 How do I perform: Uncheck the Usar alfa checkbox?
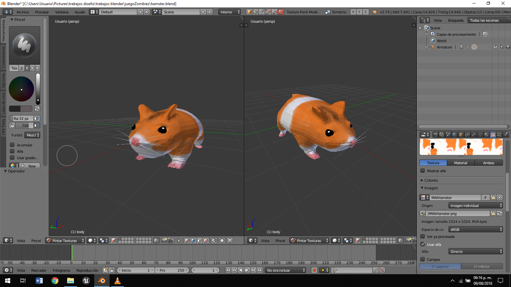[x=423, y=244]
